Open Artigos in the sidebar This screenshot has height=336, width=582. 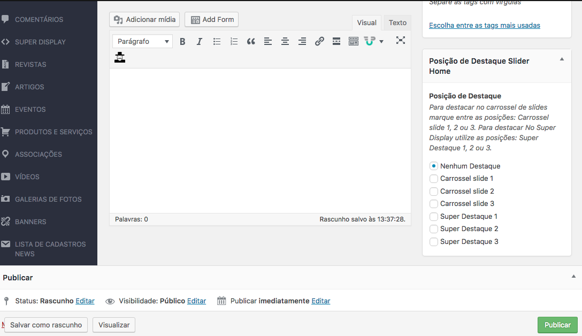coord(29,87)
